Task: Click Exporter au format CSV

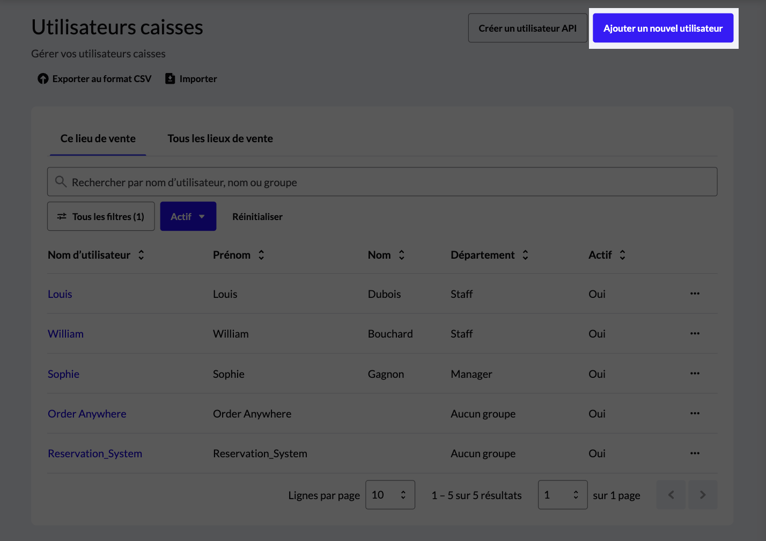Action: point(94,79)
